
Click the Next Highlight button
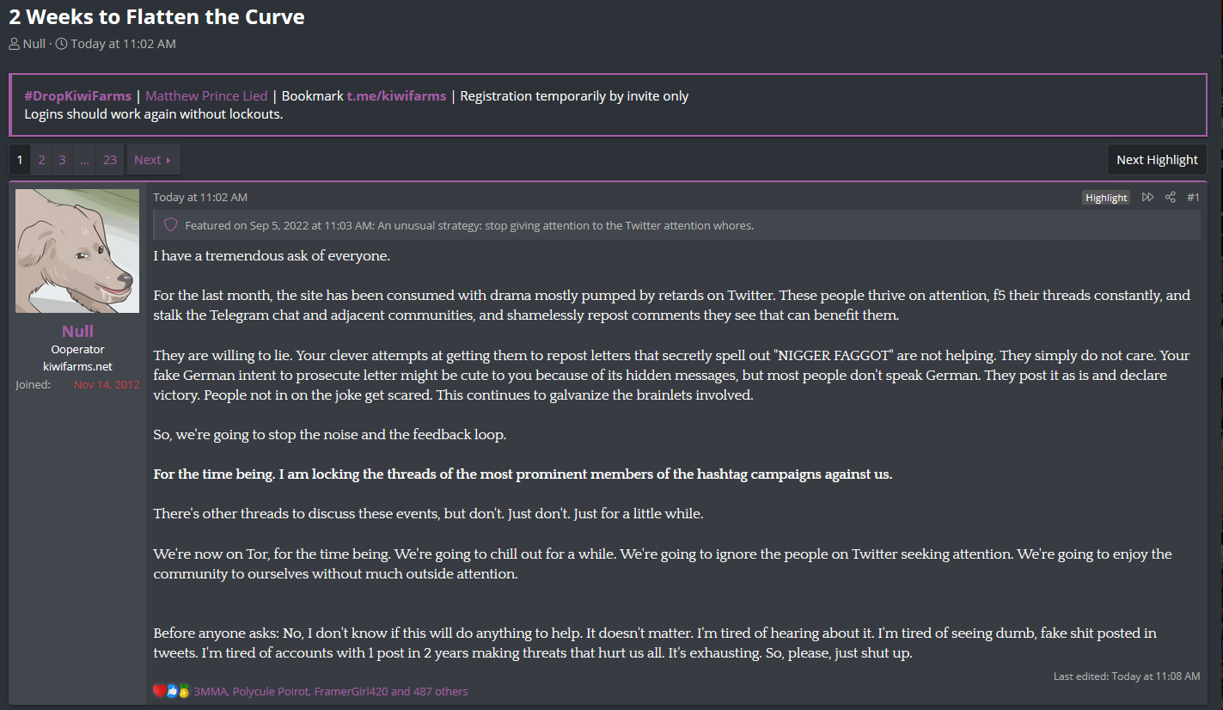click(1157, 160)
